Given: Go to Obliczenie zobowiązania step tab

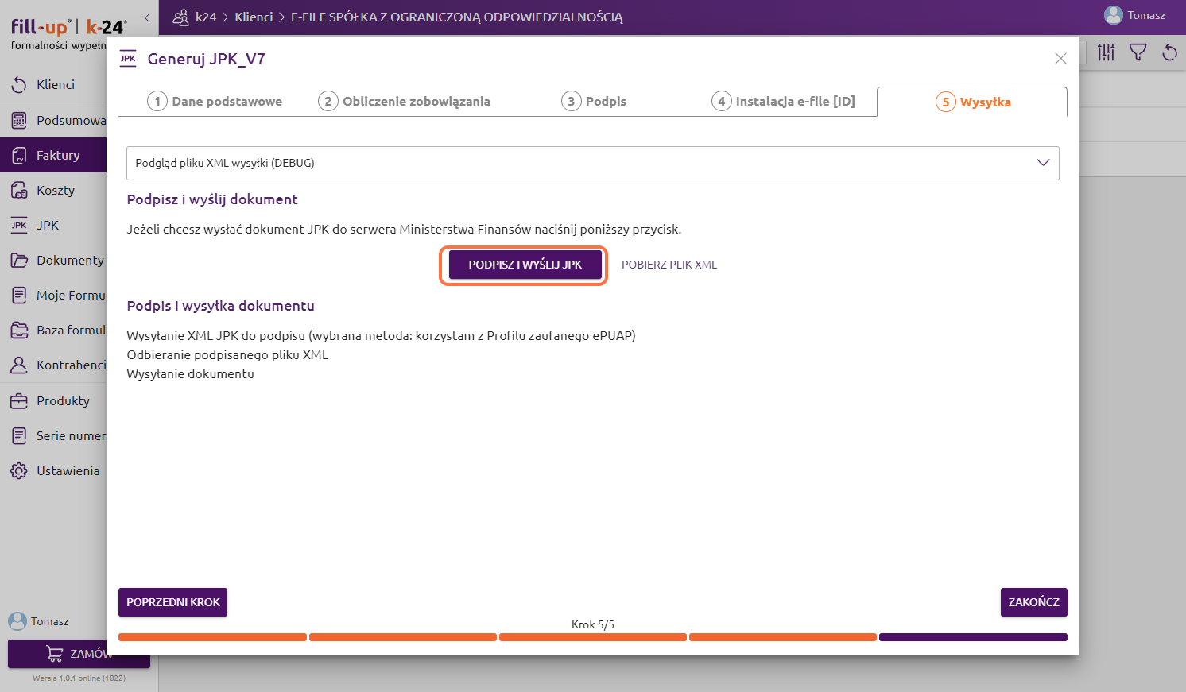Looking at the screenshot, I should click(x=404, y=102).
